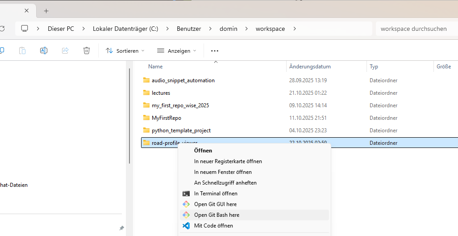Viewport: 458px width, 236px height.
Task: Click the Delete trash can icon
Action: [x=87, y=51]
